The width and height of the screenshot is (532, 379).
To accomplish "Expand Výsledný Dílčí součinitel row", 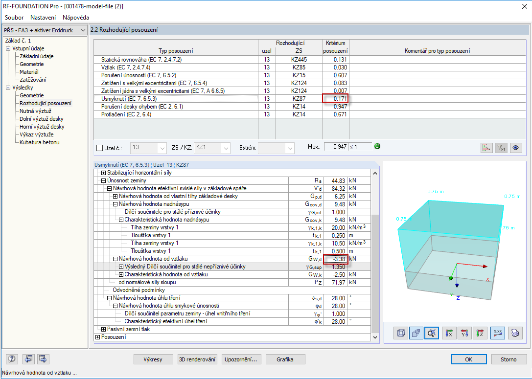I will (121, 267).
